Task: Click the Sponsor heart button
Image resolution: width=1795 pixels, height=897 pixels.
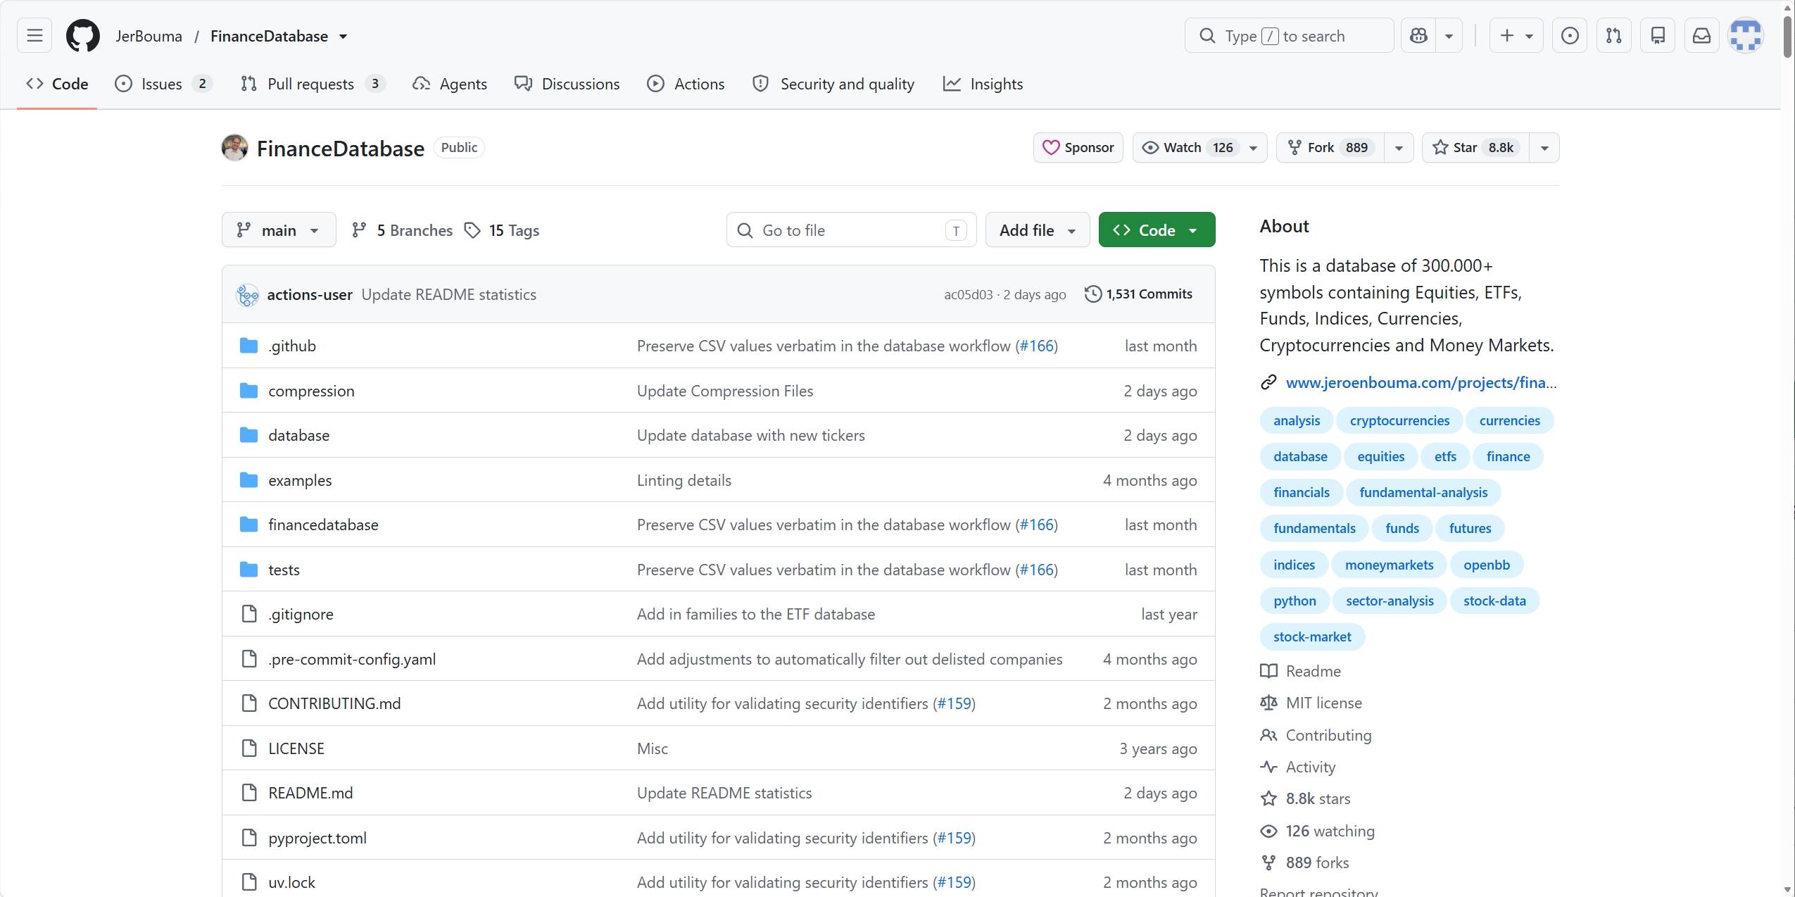Action: [1078, 148]
